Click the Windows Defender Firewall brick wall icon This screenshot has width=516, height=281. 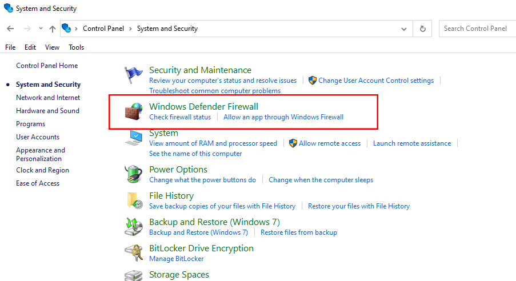click(x=134, y=111)
